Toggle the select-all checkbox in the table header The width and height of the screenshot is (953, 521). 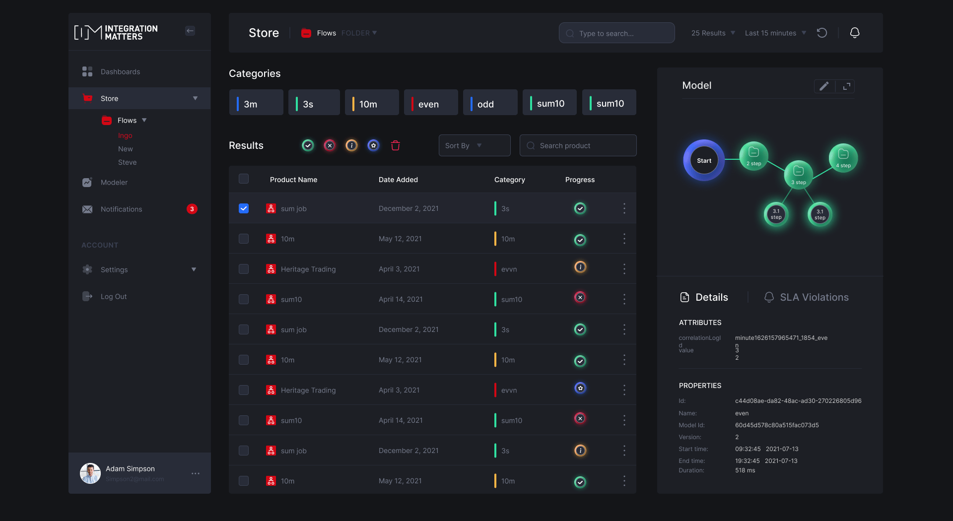click(x=244, y=179)
